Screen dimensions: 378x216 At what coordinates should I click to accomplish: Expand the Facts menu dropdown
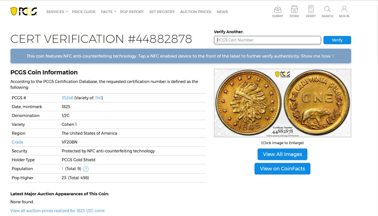(x=109, y=12)
